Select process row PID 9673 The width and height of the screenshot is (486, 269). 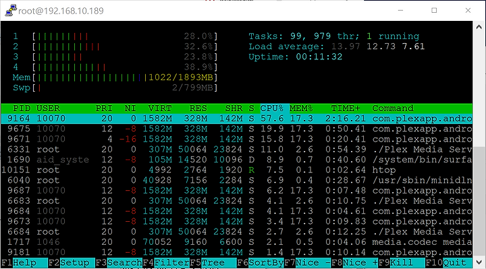point(237,221)
